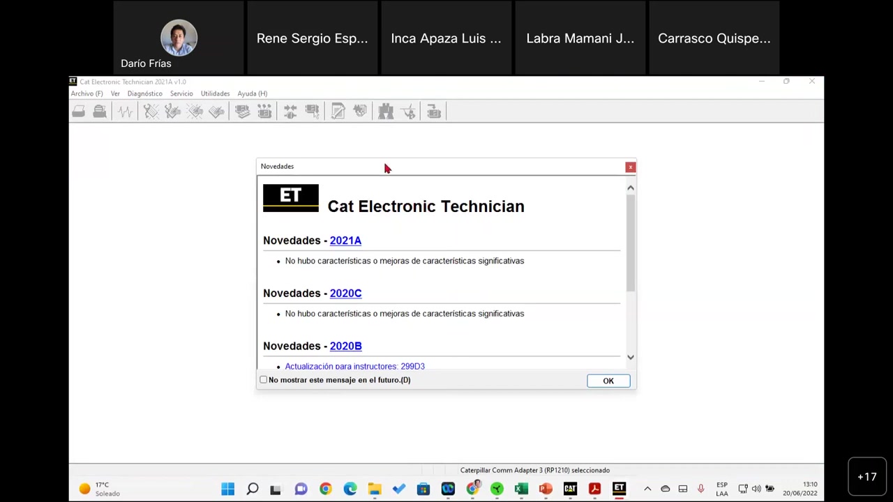
Task: Click the stethoscope diagnostic codes icon
Action: (151, 112)
